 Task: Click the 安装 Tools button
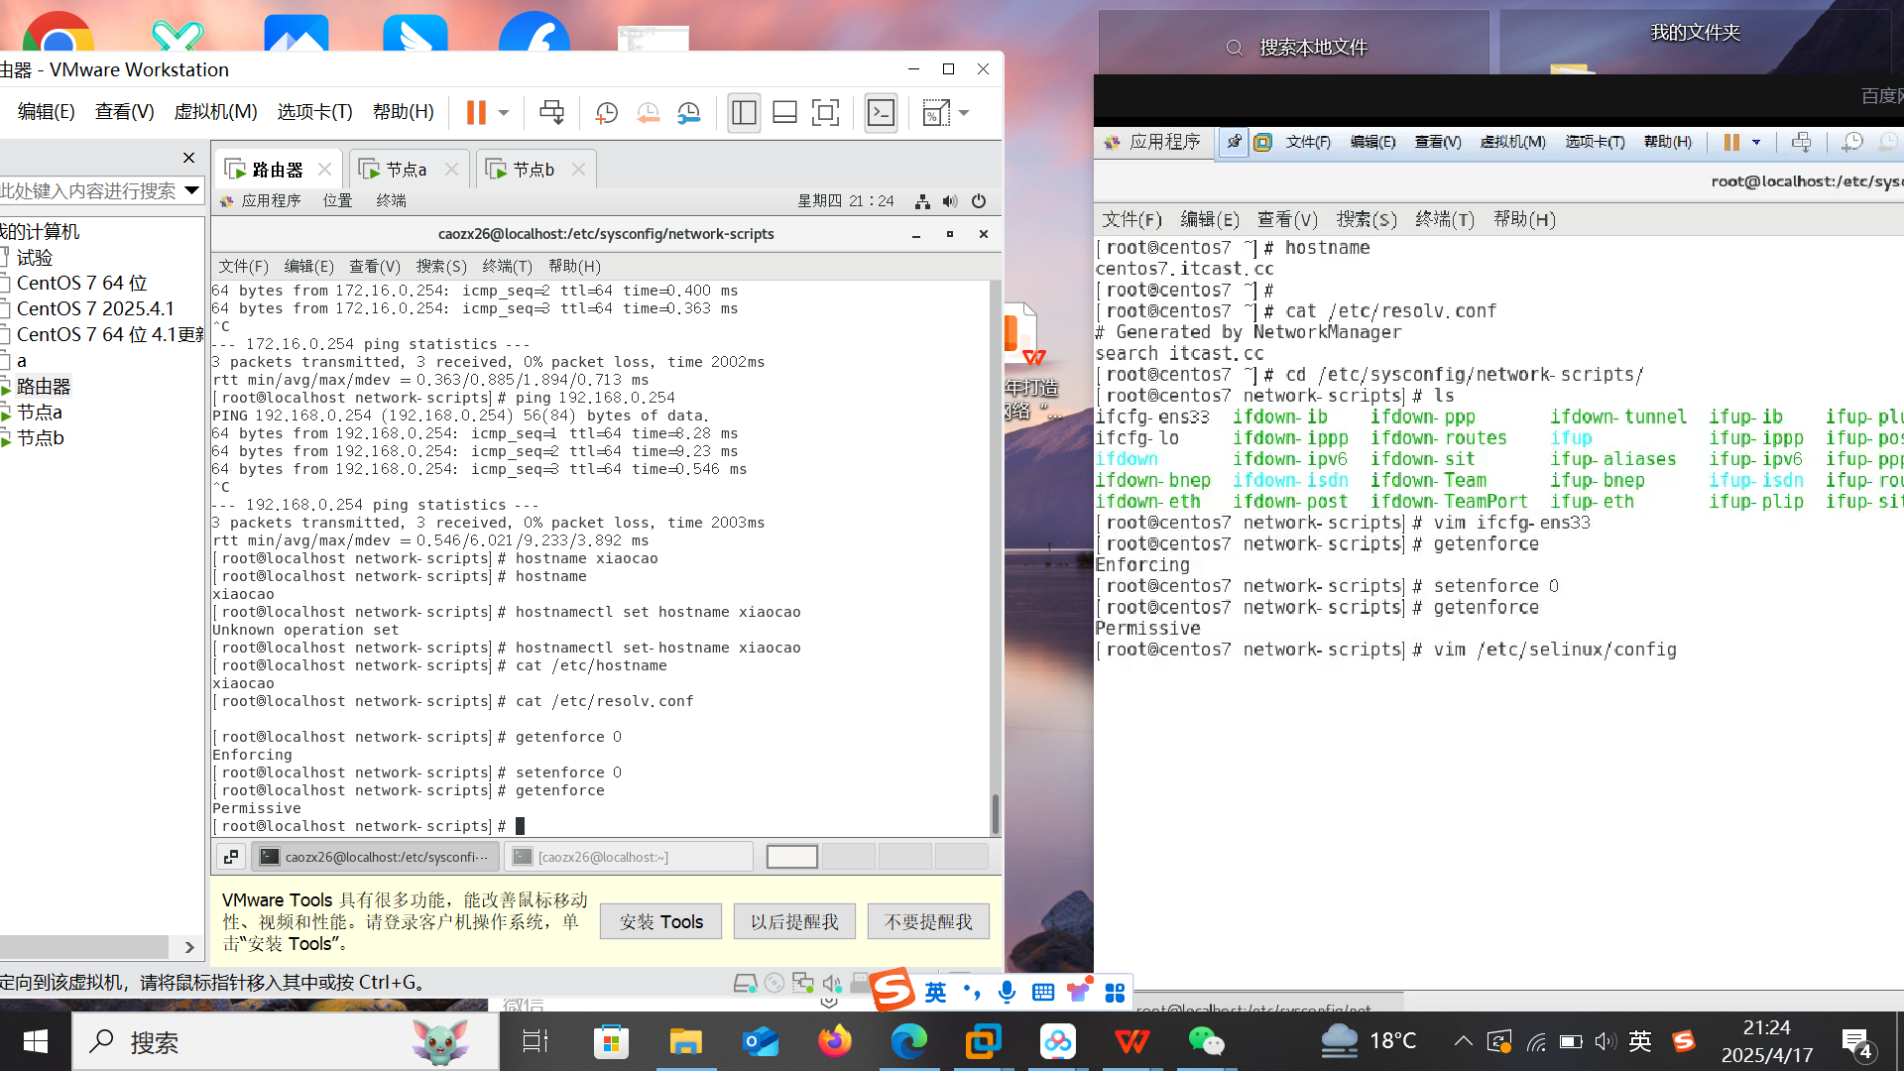click(x=660, y=921)
